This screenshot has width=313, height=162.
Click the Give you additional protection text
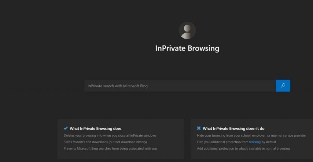[223, 142]
